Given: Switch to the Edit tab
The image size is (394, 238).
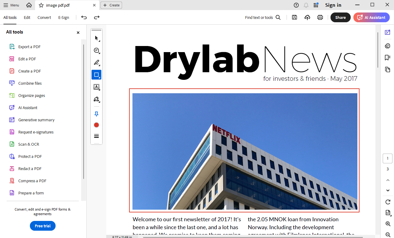Looking at the screenshot, I should [x=27, y=17].
